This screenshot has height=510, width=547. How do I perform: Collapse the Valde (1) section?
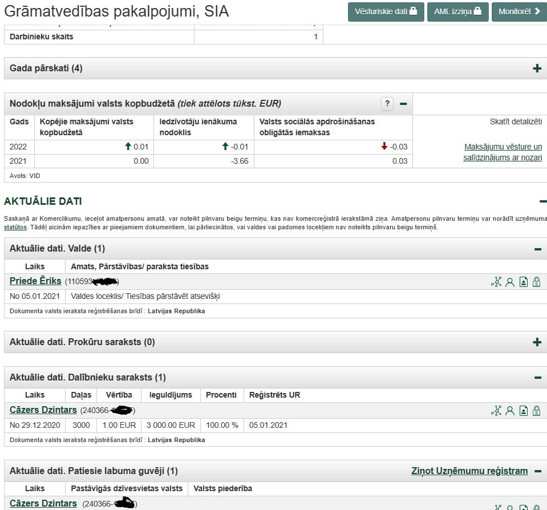pos(537,249)
